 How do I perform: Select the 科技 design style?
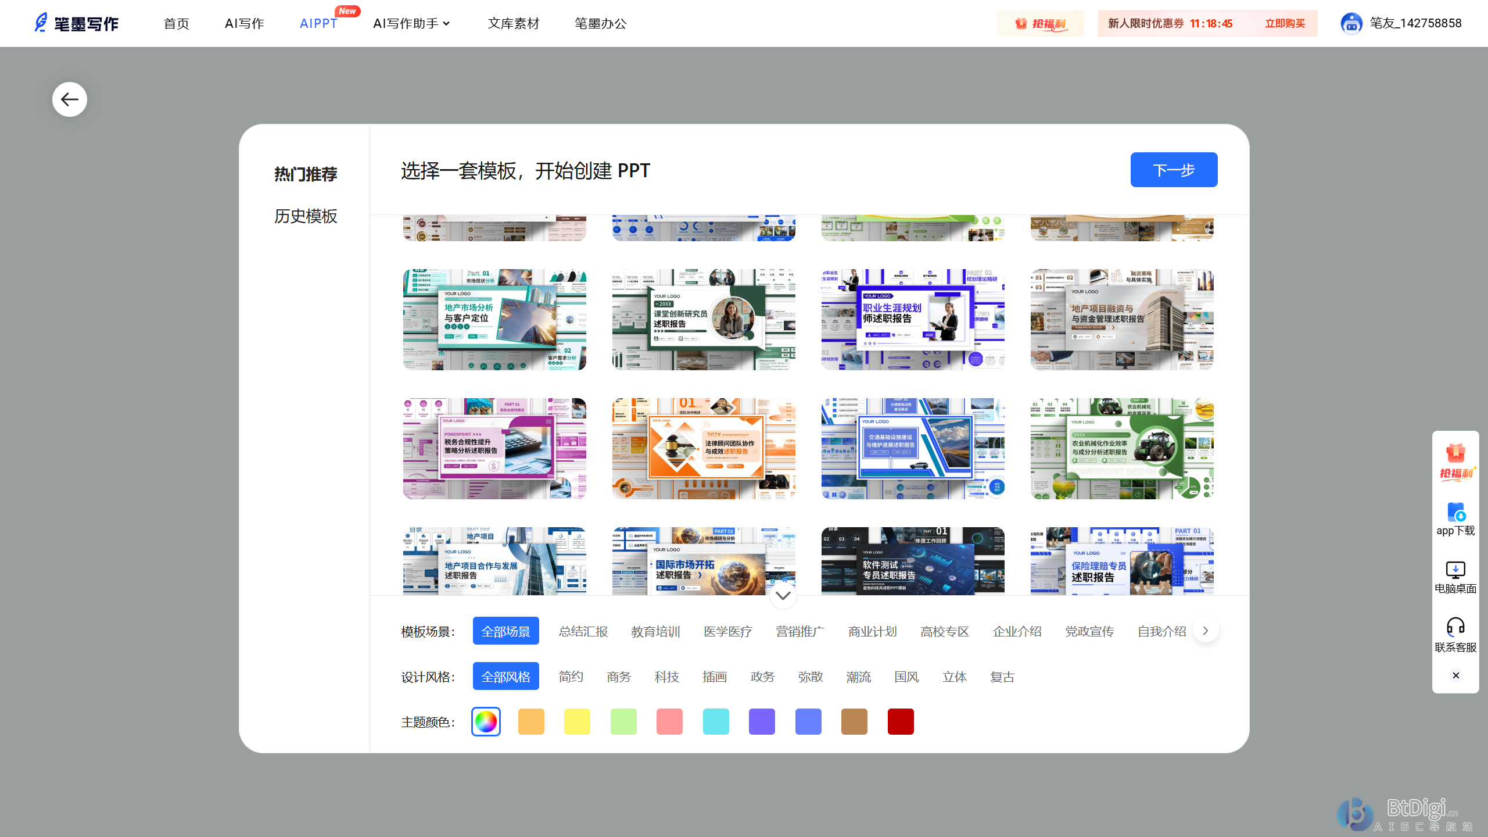[666, 677]
